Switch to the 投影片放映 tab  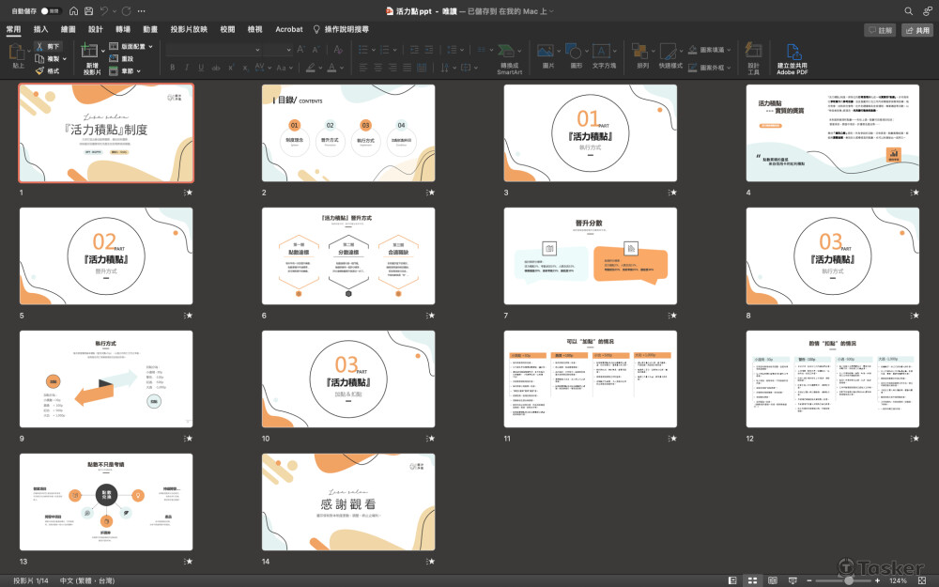189,29
